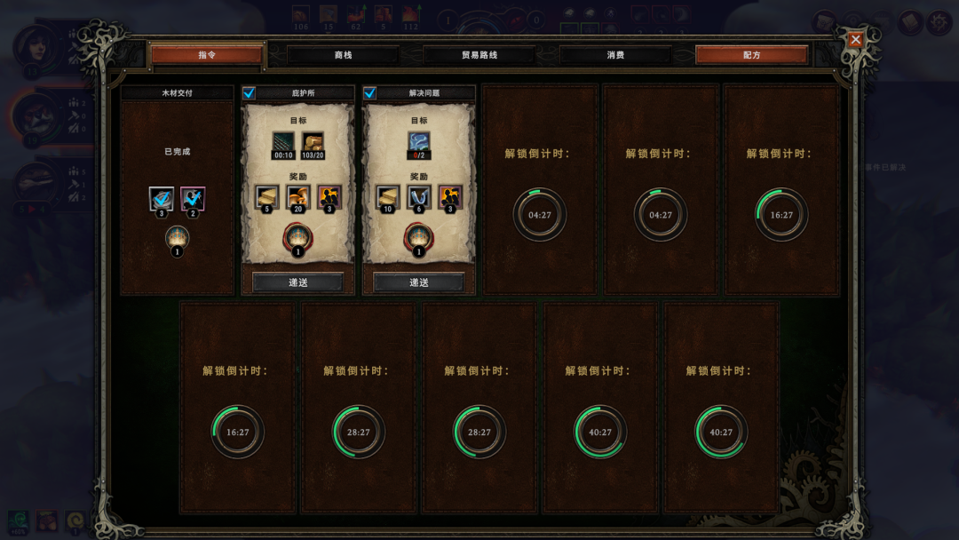959x540 pixels.
Task: Select the storm objective icon showing 0/2
Action: point(419,146)
